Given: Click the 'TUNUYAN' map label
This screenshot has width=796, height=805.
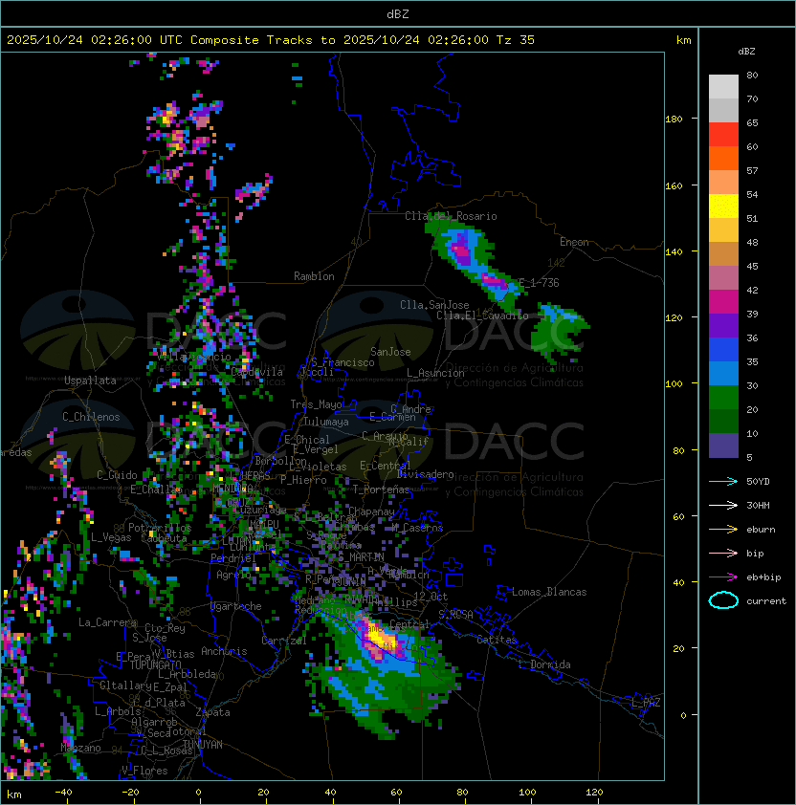Looking at the screenshot, I should [203, 745].
